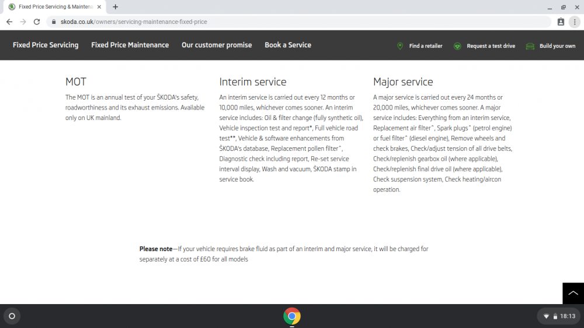Minimize the browser window
Screen dimensions: 584x328
tap(550, 7)
